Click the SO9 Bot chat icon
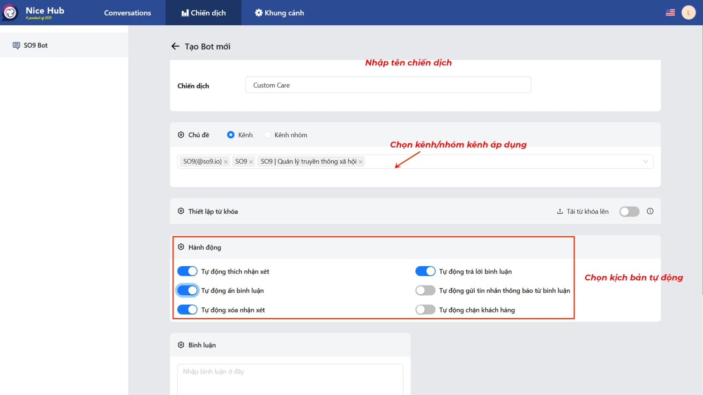This screenshot has height=395, width=703. click(16, 45)
